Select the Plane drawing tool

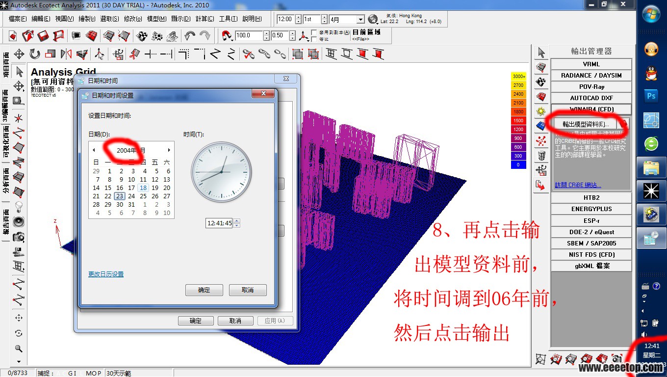coord(19,147)
